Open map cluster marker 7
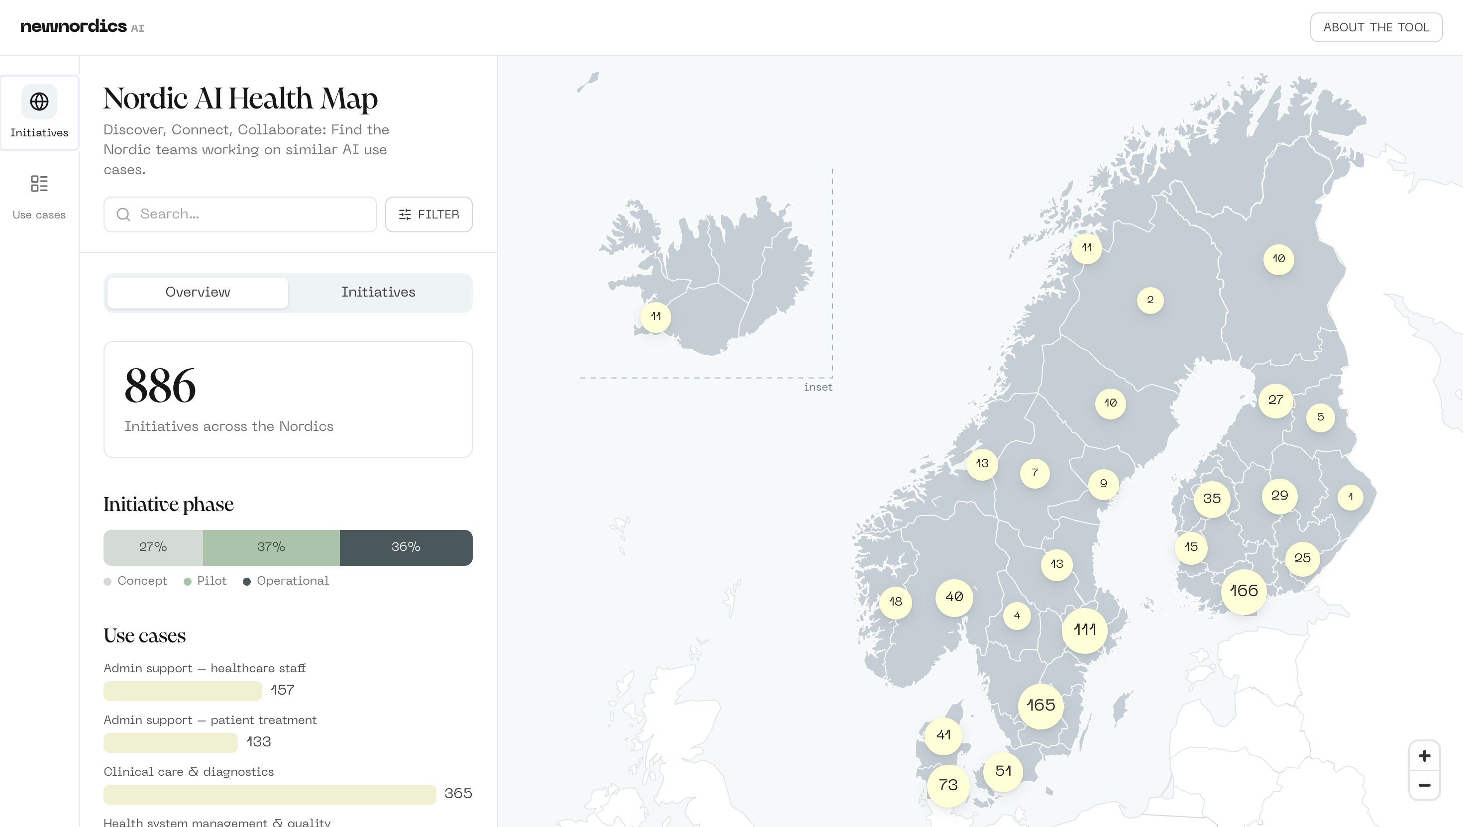 coord(1035,473)
